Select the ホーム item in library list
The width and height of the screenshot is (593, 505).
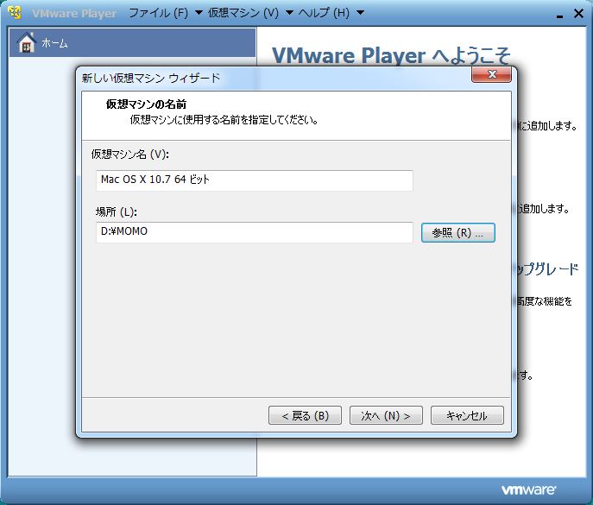pos(132,43)
